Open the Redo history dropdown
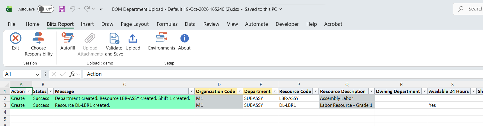Screen dimensions: 483x126 pyautogui.click(x=93, y=9)
